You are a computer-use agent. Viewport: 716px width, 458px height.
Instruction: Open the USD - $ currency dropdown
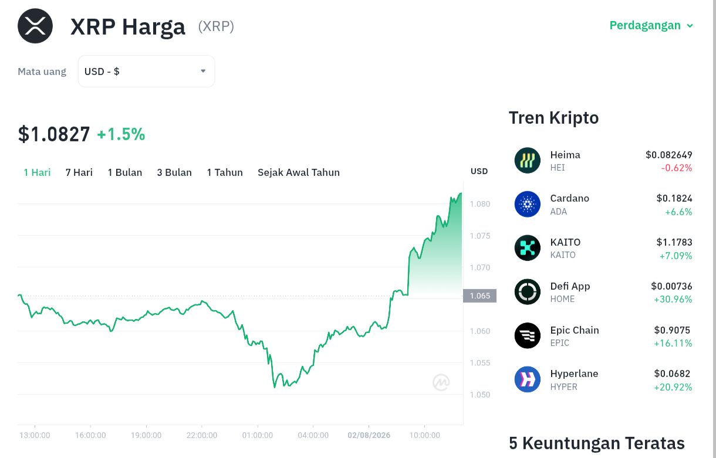click(x=147, y=72)
